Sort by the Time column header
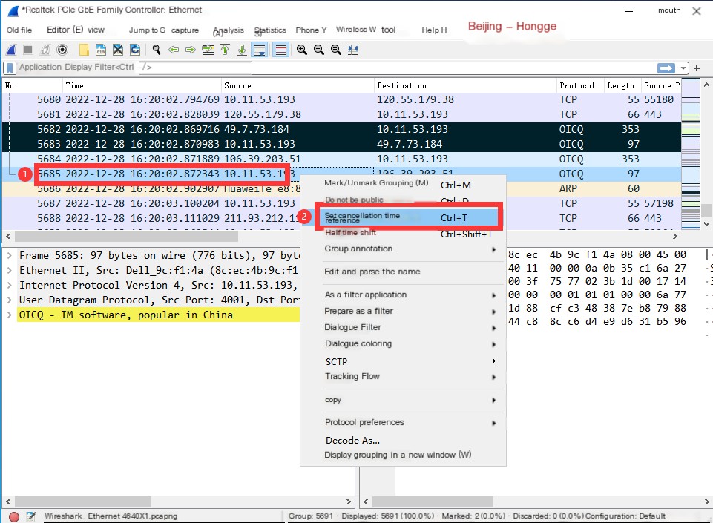 coord(142,85)
